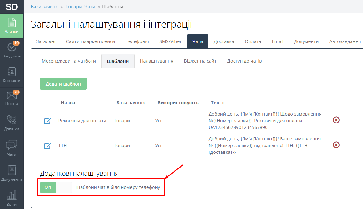The width and height of the screenshot is (363, 209).
Task: Switch to Месенджери та чатботи tab
Action: coord(69,61)
